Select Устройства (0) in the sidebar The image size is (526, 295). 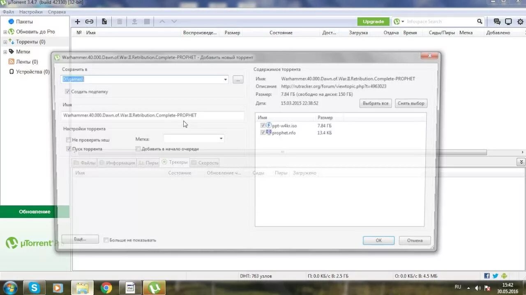(x=32, y=72)
